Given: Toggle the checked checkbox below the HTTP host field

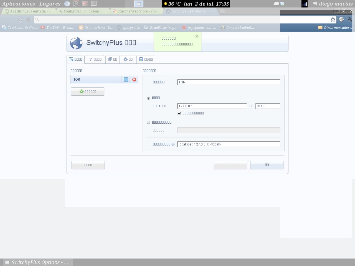Looking at the screenshot, I should pyautogui.click(x=179, y=113).
